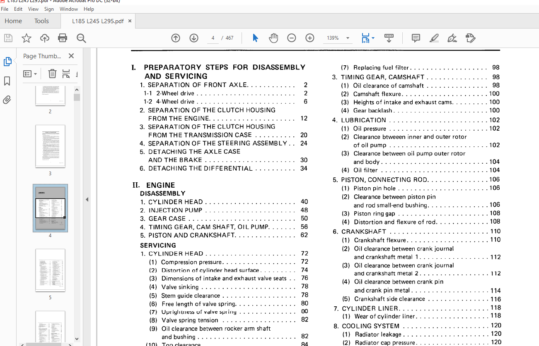Activate the hand pan tool
Screen dimensions: 539x346
tap(273, 38)
